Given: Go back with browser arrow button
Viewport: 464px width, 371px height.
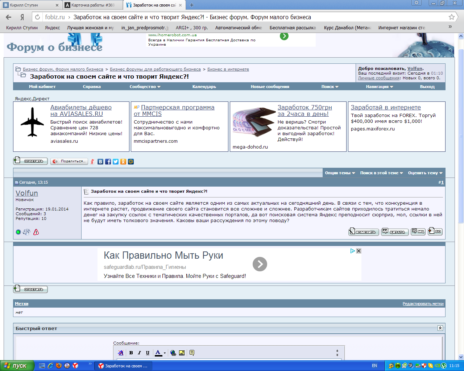Looking at the screenshot, I should click(9, 17).
